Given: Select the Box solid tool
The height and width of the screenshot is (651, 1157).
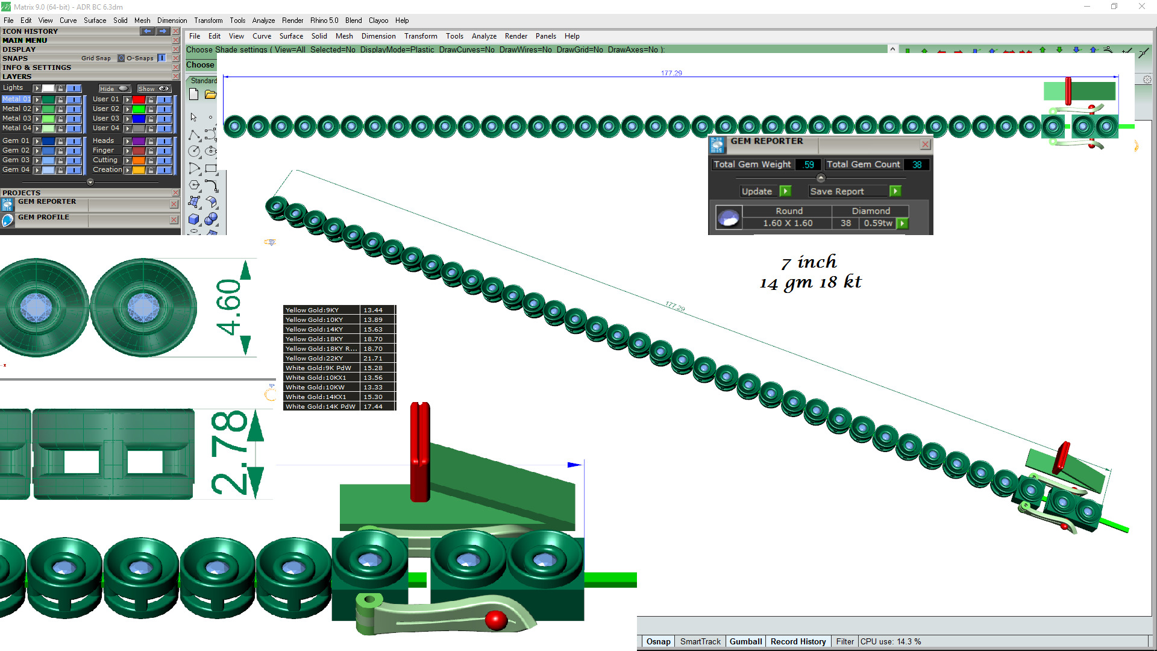Looking at the screenshot, I should (x=194, y=219).
